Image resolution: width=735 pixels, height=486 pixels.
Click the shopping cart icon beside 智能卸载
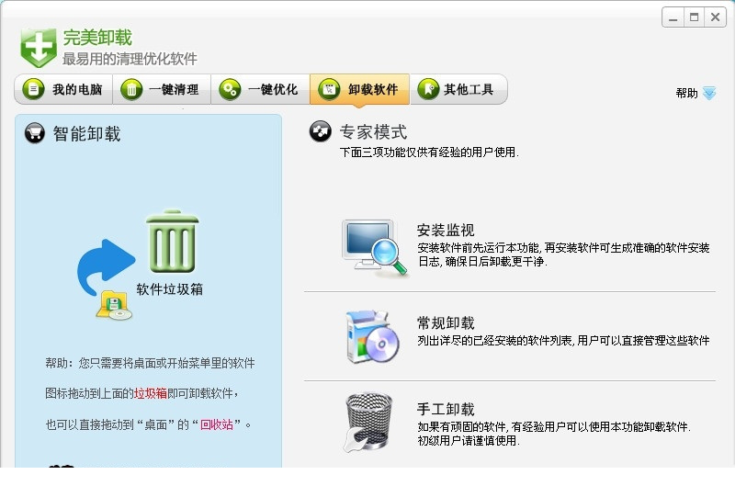tap(35, 133)
